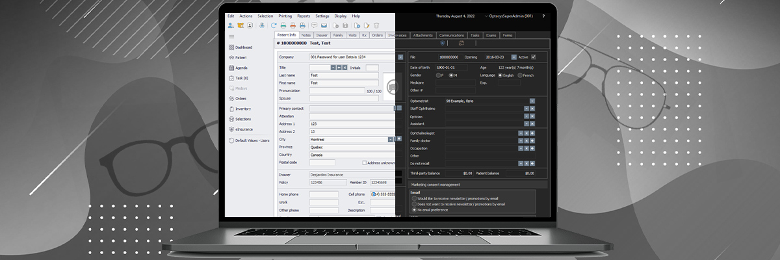780x260 pixels.
Task: Click the hamburger menu icon above Dashboard
Action: coord(231,36)
